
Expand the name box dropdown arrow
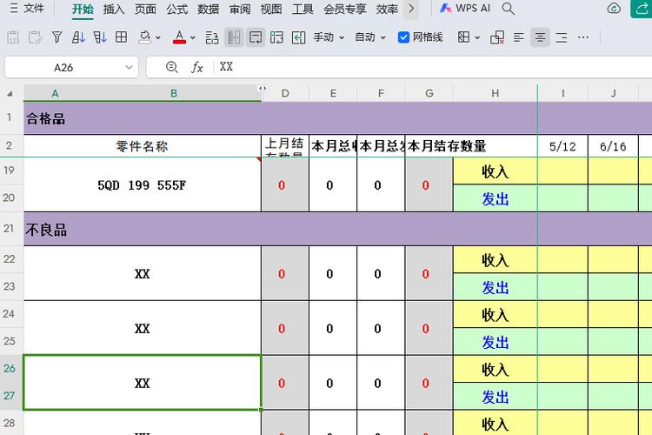pos(129,68)
